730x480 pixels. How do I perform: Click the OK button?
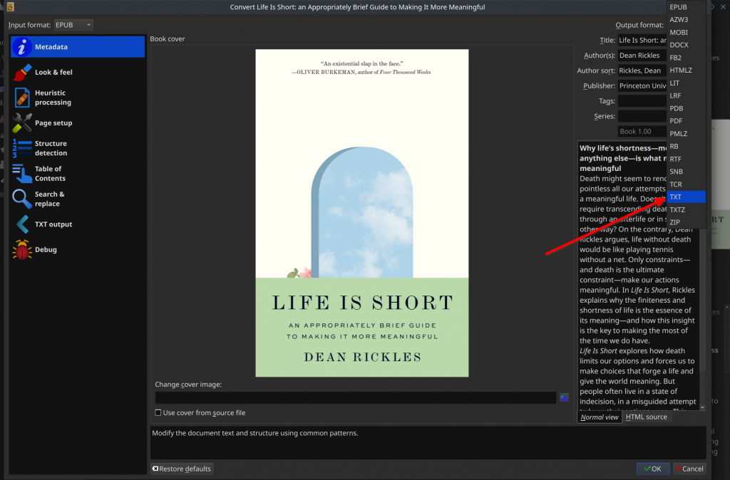(653, 469)
